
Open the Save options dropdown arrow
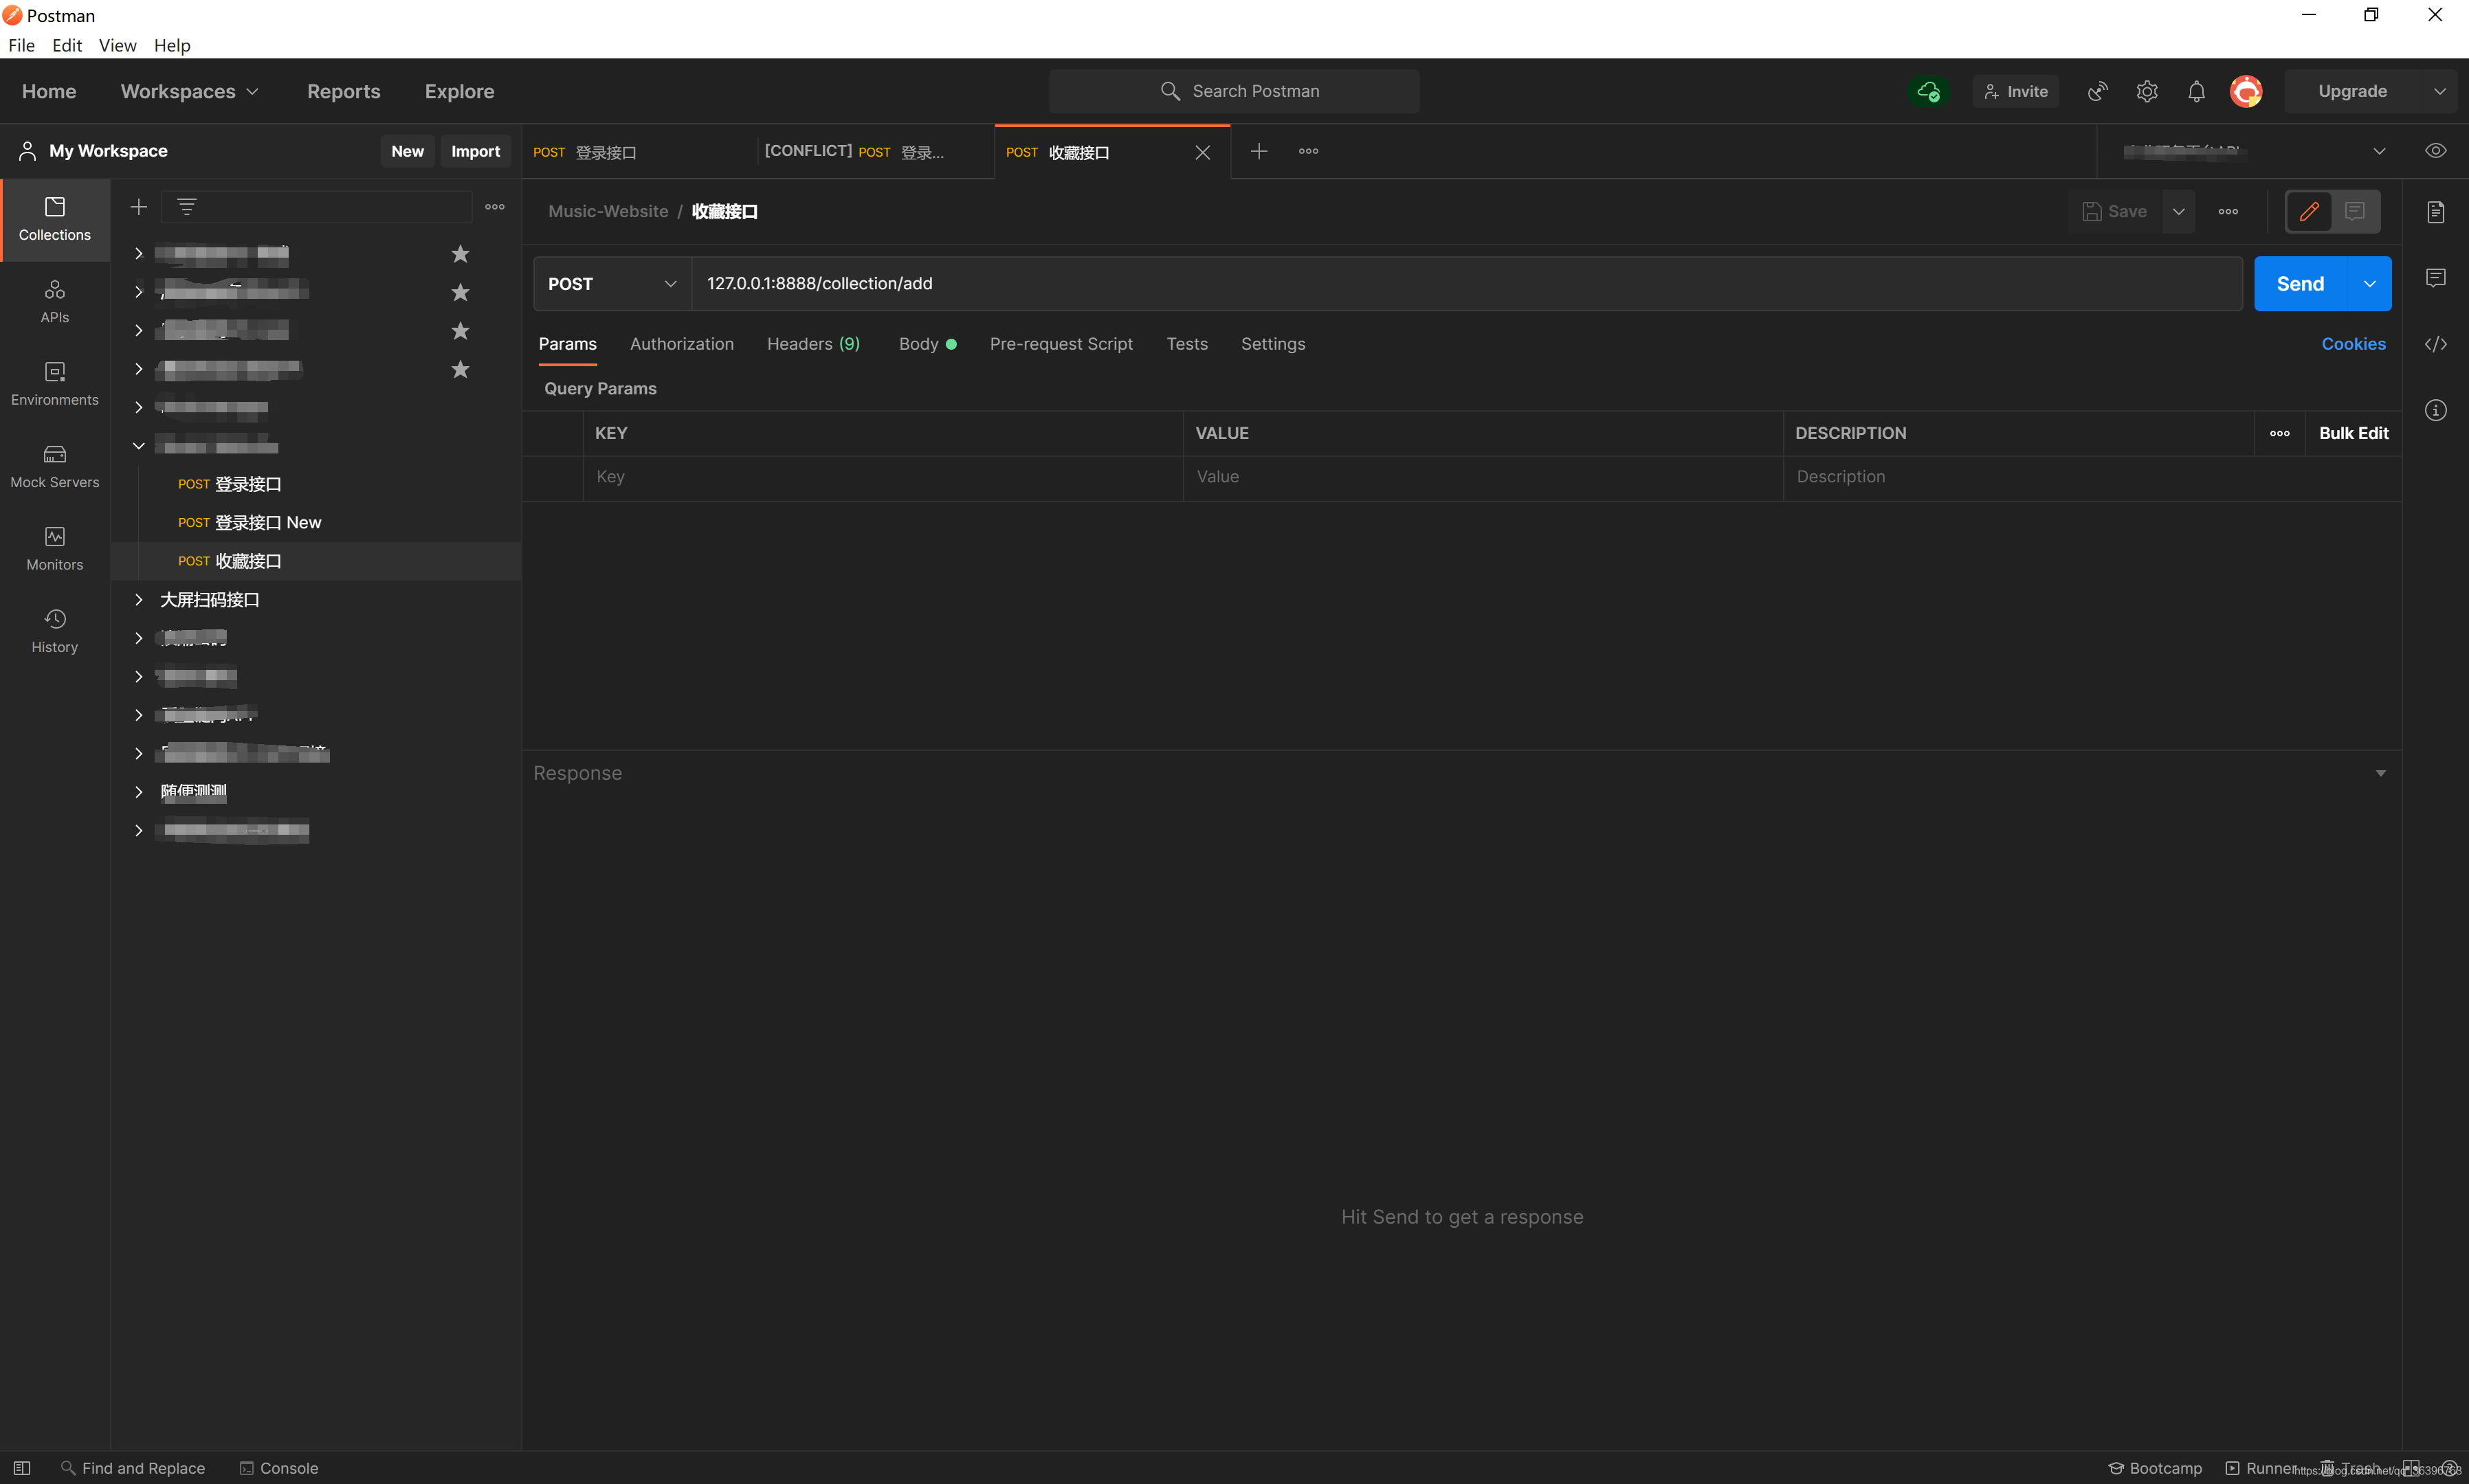(2178, 212)
